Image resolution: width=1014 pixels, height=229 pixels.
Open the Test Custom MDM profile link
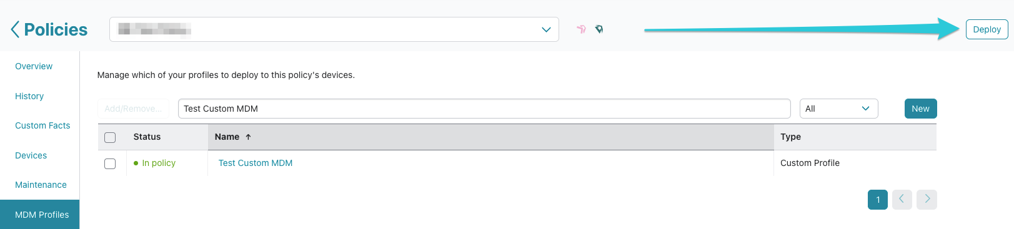tap(256, 163)
